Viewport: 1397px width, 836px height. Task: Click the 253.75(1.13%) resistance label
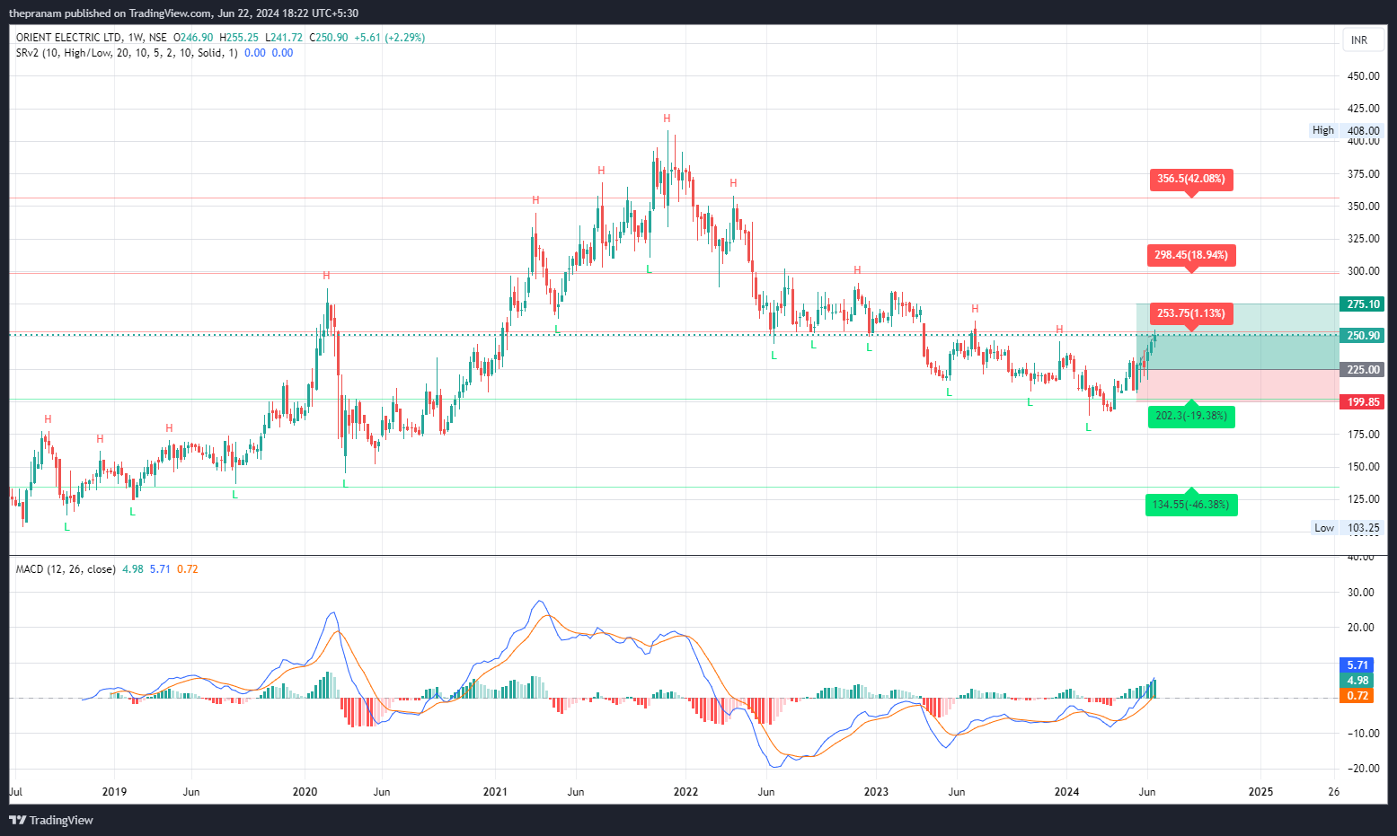pos(1191,314)
